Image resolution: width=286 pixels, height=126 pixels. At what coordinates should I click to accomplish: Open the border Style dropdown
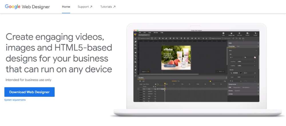(246, 77)
